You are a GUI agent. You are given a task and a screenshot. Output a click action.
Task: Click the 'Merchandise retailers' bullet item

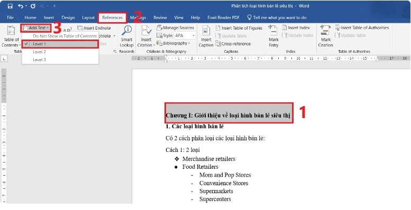[x=209, y=159]
